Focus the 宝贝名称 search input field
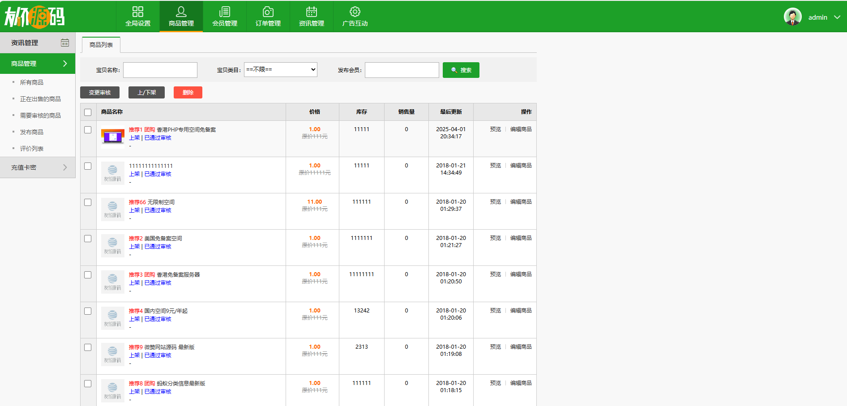The image size is (847, 406). pos(160,70)
